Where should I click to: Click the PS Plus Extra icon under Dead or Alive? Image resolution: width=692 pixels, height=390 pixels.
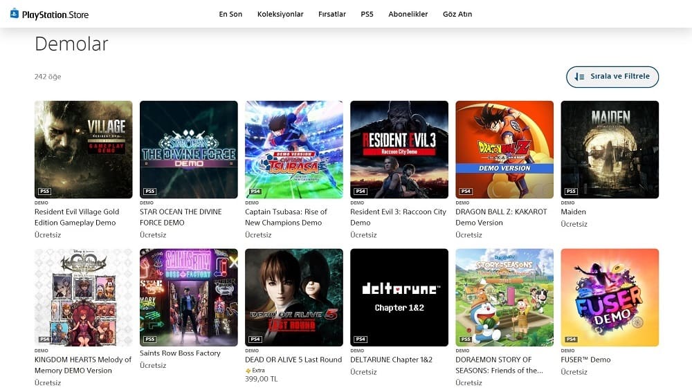pos(248,371)
